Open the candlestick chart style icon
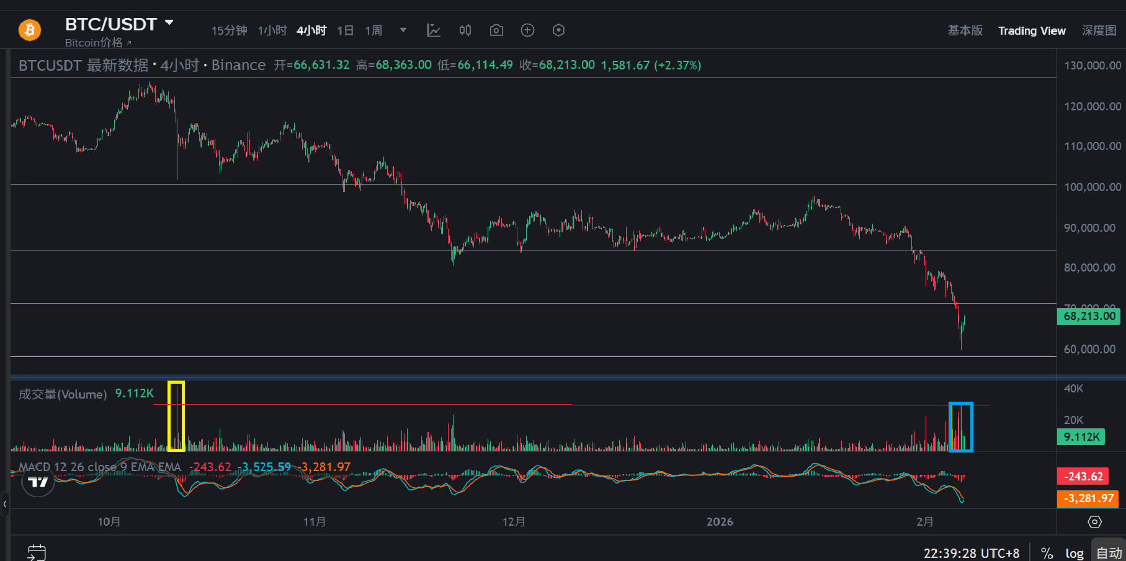The height and width of the screenshot is (561, 1126). pyautogui.click(x=465, y=30)
